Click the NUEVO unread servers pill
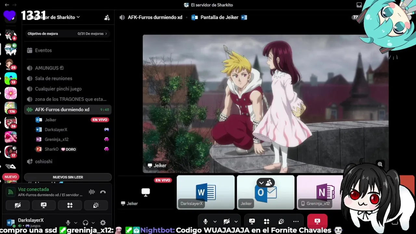416x234 pixels. (x=10, y=177)
